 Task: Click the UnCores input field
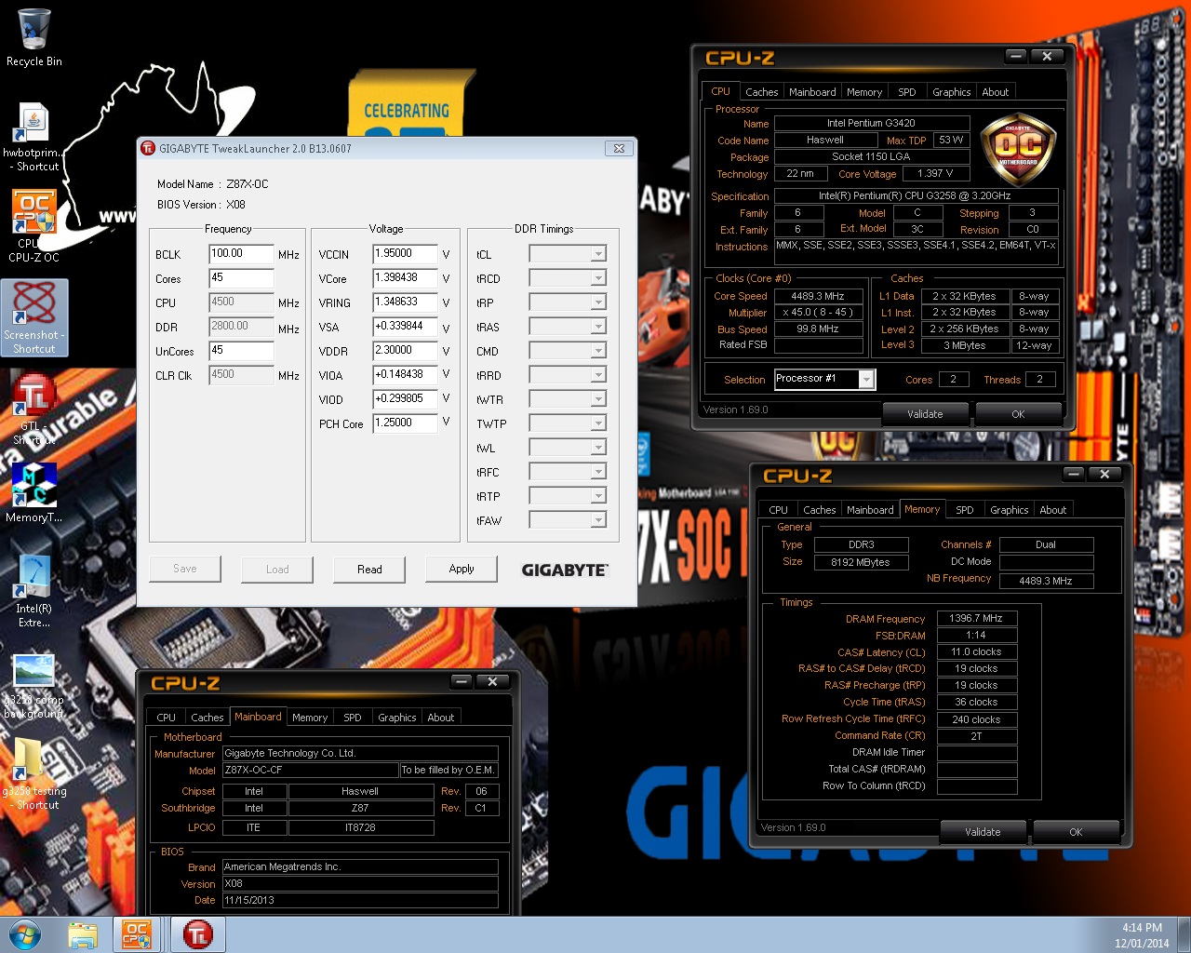tap(241, 351)
